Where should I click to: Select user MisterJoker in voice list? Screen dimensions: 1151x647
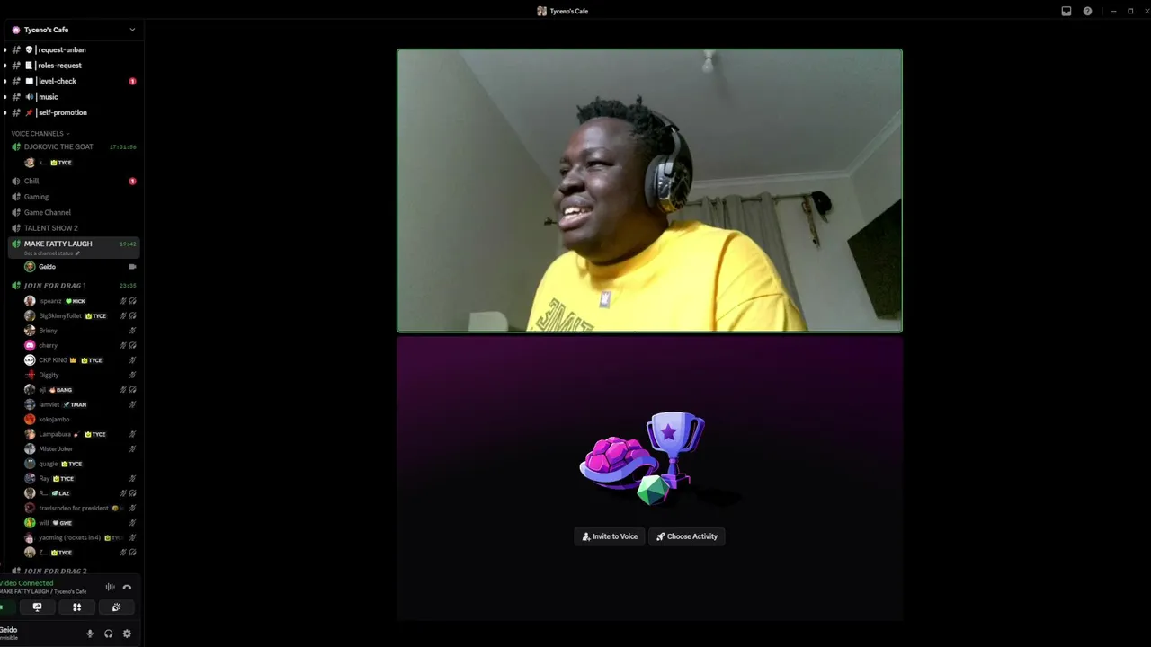tap(79, 448)
